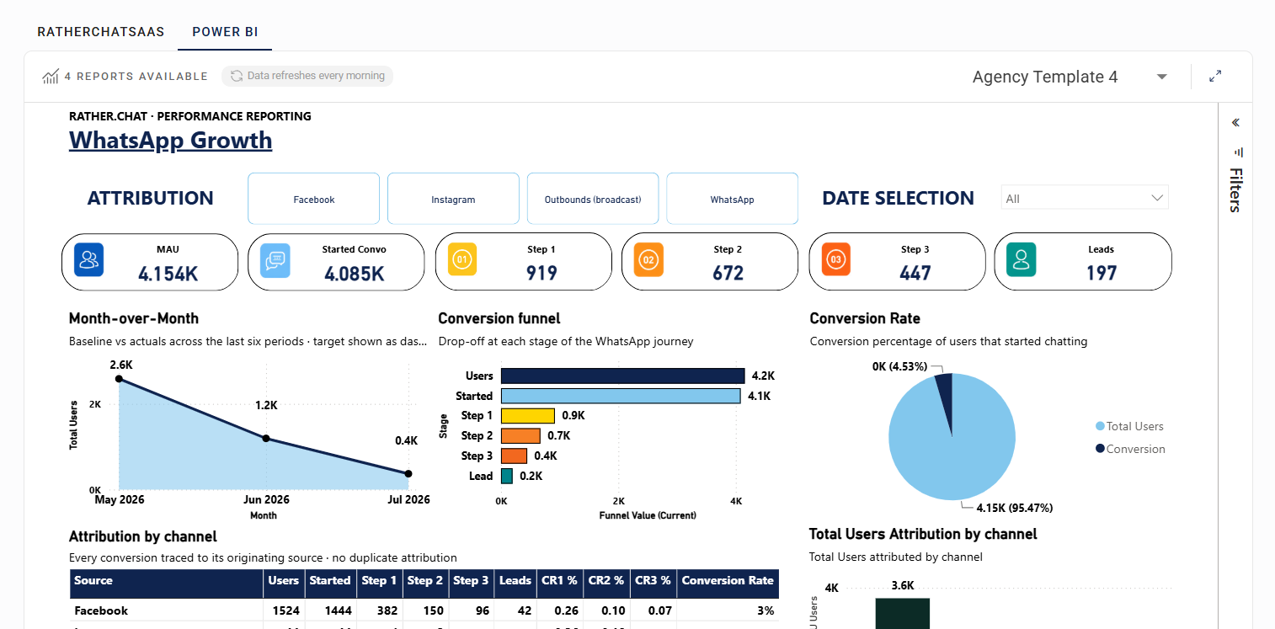Click the Leads value 197

pos(1101,273)
